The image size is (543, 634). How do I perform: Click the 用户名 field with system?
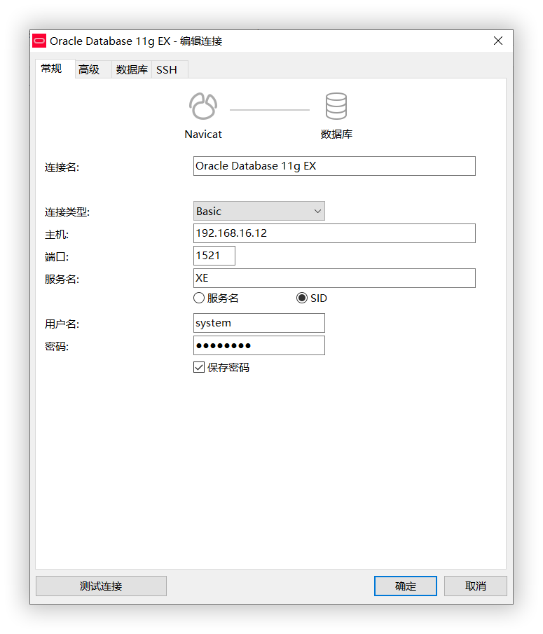tap(259, 323)
